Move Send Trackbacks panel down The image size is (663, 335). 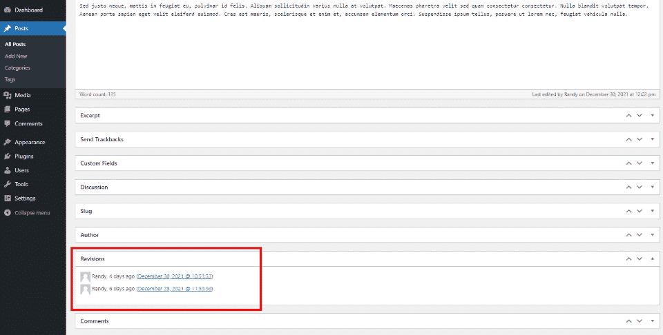[640, 139]
